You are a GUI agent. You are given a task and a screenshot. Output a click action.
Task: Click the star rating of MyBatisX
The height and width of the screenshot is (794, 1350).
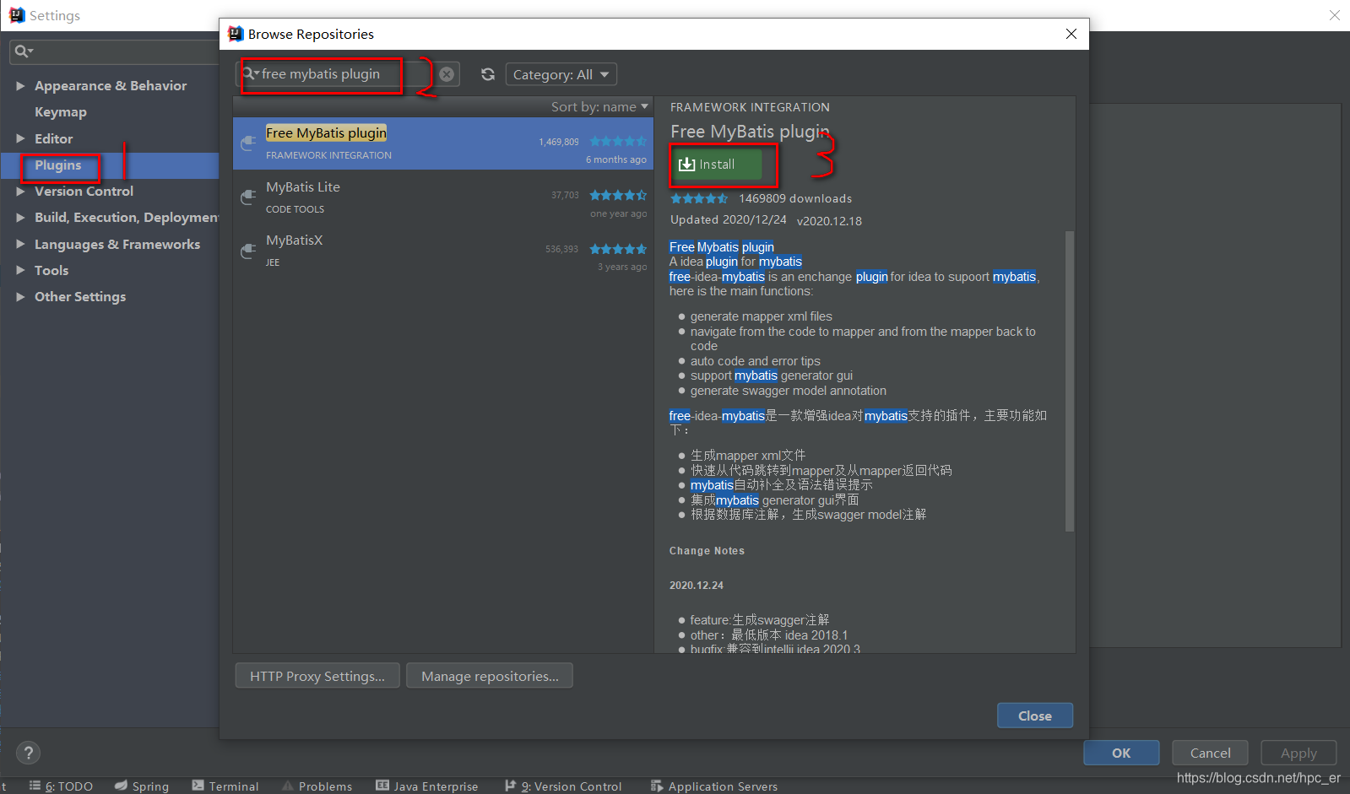click(618, 249)
